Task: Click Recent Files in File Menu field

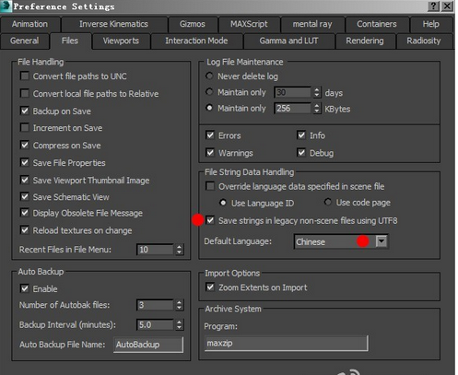Action: [x=156, y=250]
